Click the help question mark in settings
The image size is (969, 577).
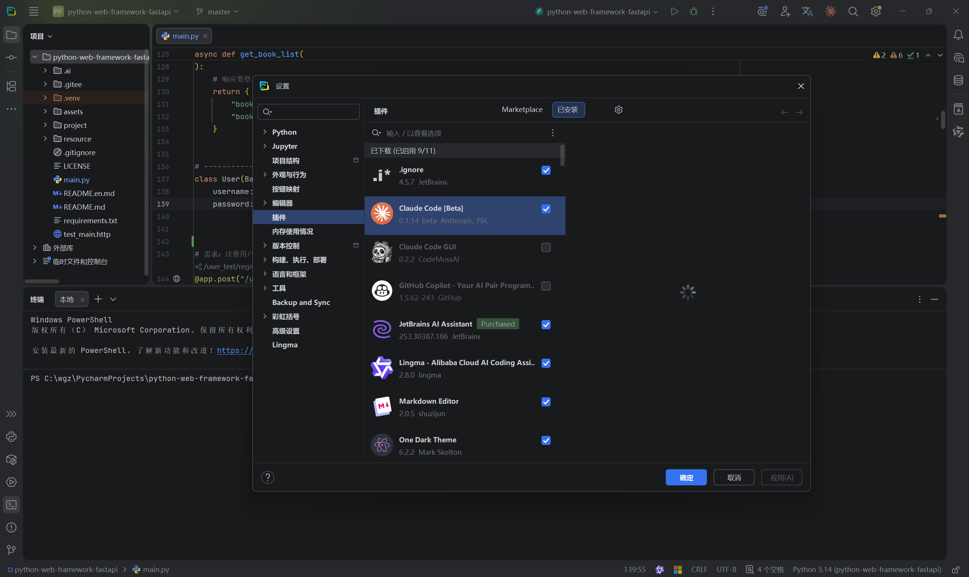[x=268, y=477]
